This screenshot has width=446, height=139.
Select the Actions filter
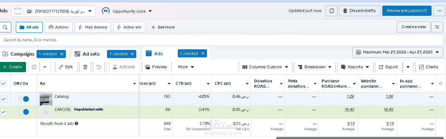[x=59, y=27]
